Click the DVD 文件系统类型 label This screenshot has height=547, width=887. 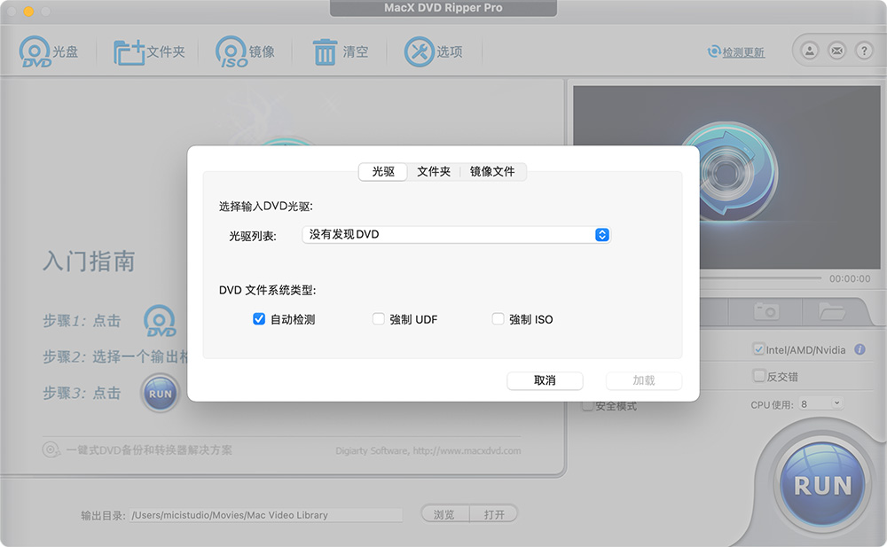(268, 290)
